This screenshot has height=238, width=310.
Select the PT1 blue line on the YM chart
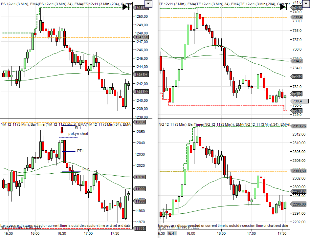tap(69, 151)
